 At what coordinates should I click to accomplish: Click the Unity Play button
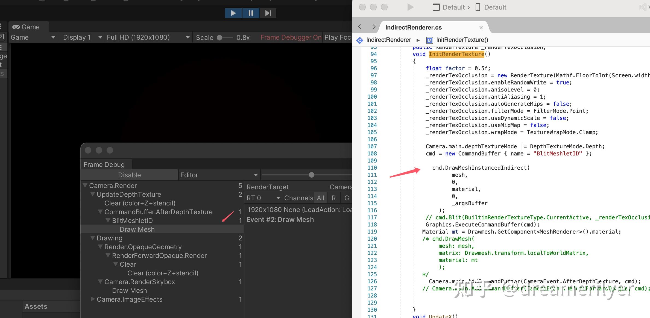(x=233, y=13)
